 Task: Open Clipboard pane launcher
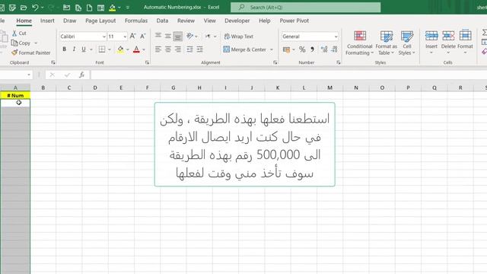(53, 62)
